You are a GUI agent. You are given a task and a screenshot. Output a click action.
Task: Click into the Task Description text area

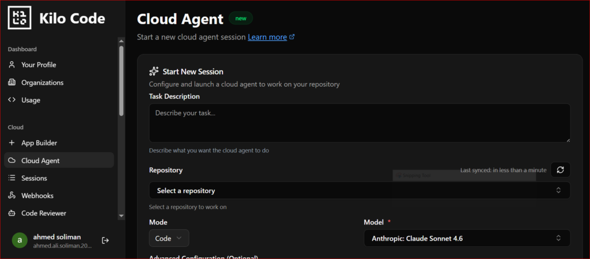tap(360, 123)
